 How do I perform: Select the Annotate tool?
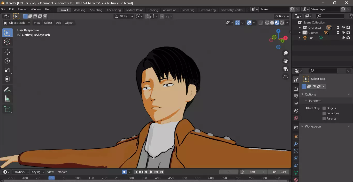pyautogui.click(x=7, y=90)
